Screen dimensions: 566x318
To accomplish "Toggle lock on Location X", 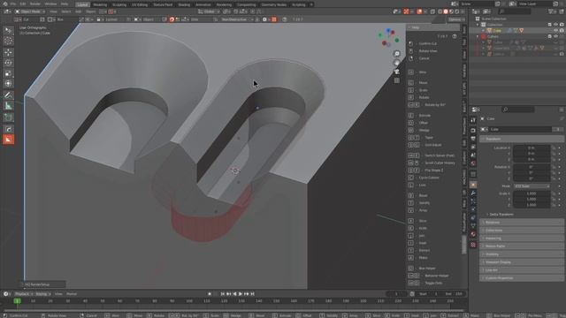I will [x=554, y=148].
